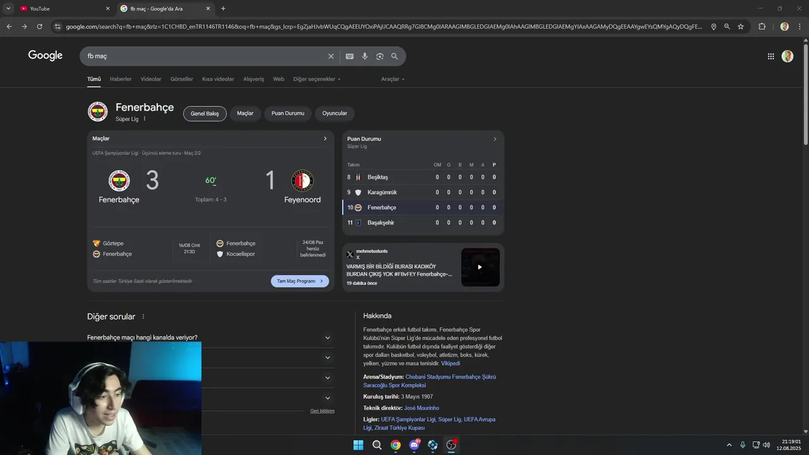Open Tam Maç Programı button
The width and height of the screenshot is (809, 455).
point(300,281)
